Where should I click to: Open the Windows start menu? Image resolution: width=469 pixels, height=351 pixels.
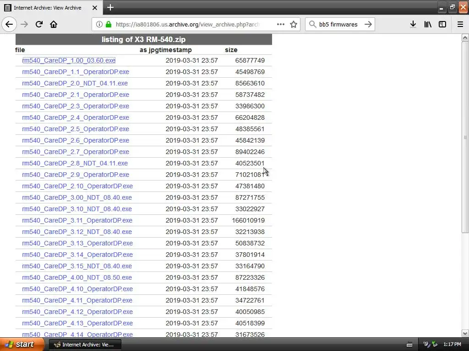(x=22, y=345)
